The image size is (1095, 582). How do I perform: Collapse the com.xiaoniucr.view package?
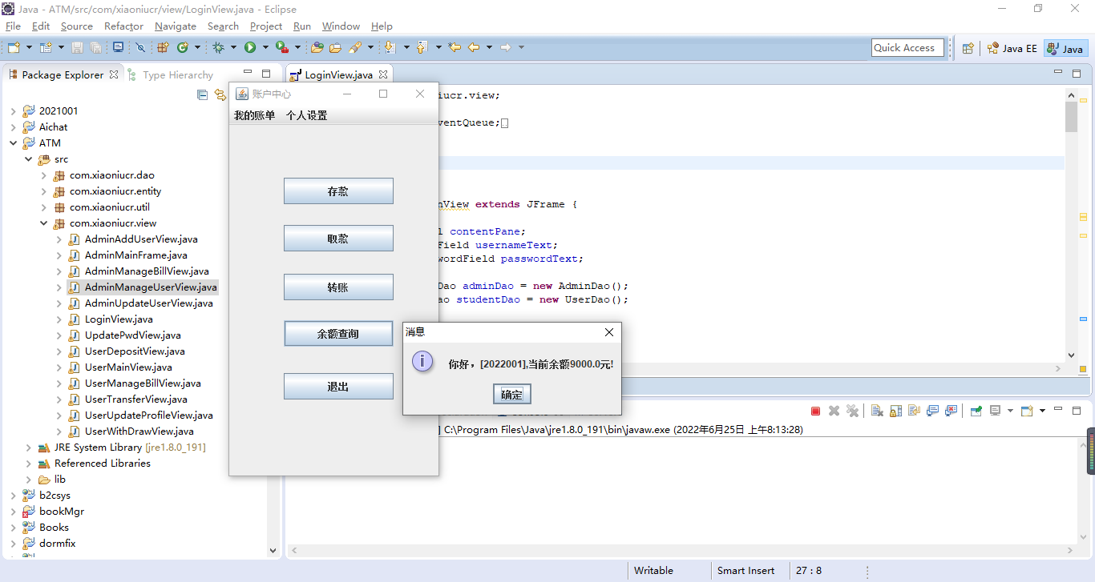43,223
